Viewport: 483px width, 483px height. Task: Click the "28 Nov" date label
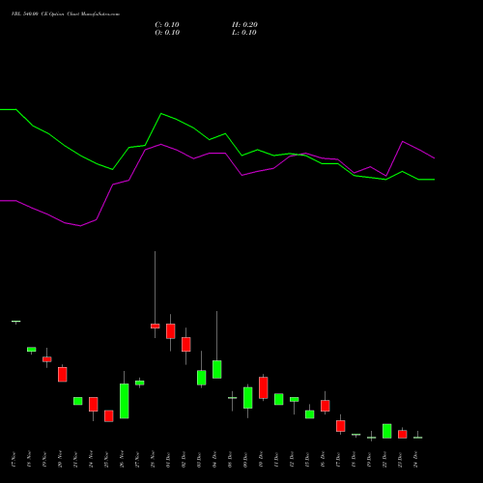click(153, 459)
